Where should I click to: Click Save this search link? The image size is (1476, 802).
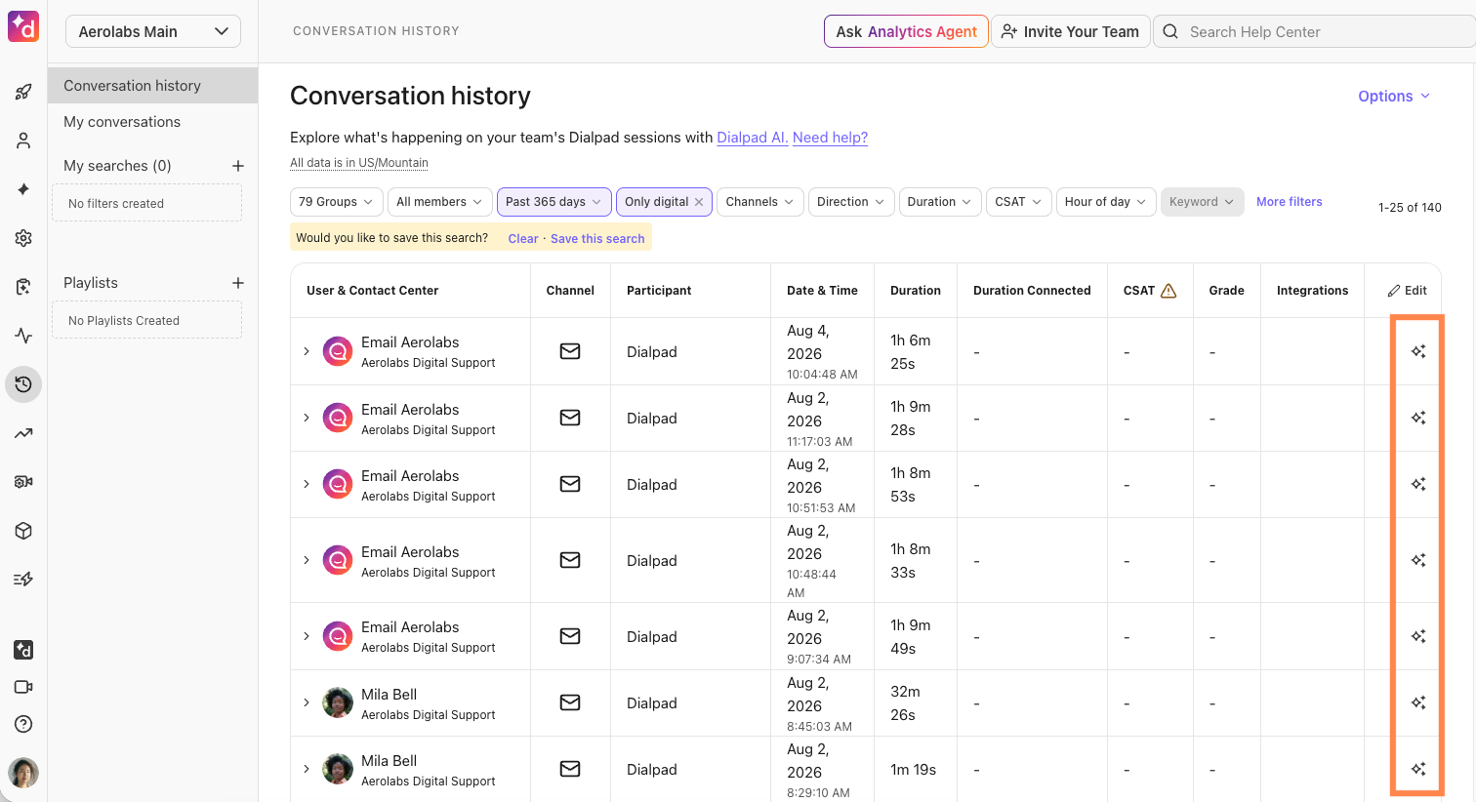(x=597, y=239)
